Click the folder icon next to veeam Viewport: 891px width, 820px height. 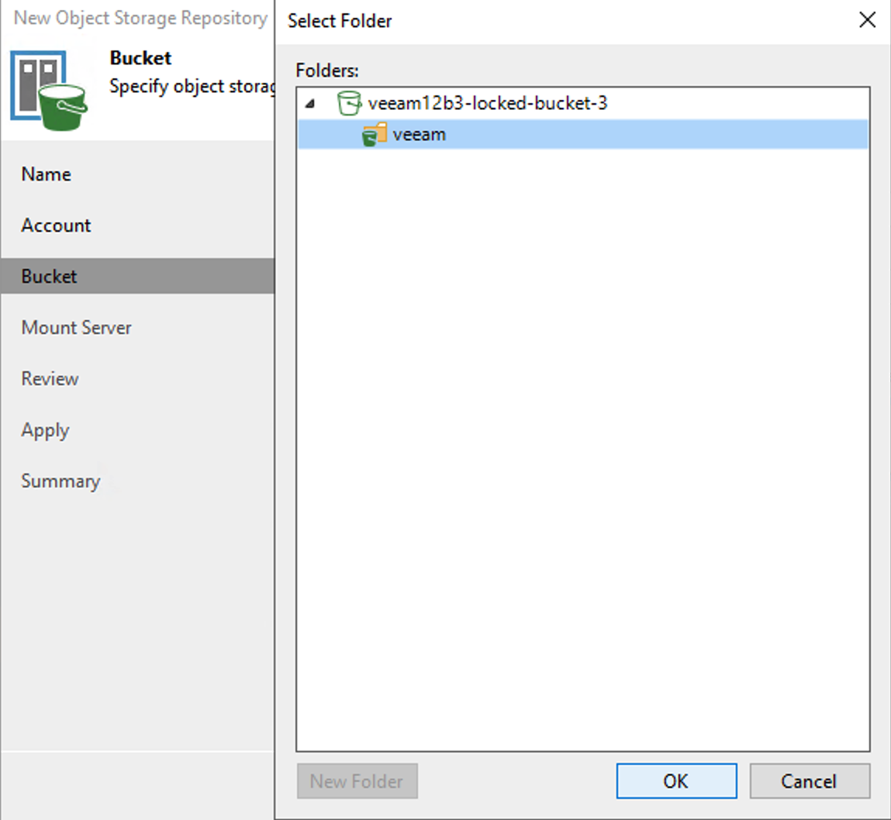coord(375,135)
